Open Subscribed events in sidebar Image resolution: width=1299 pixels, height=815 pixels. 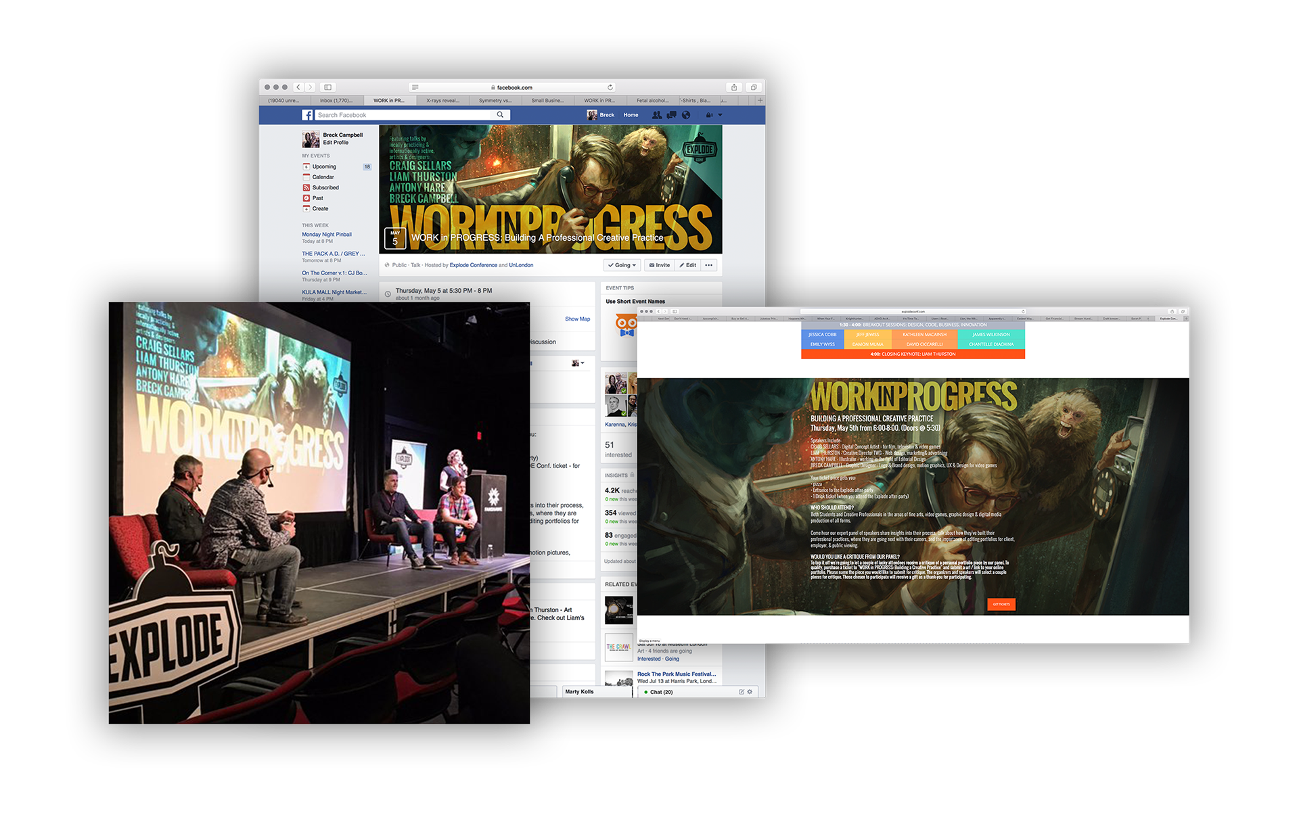(x=325, y=187)
